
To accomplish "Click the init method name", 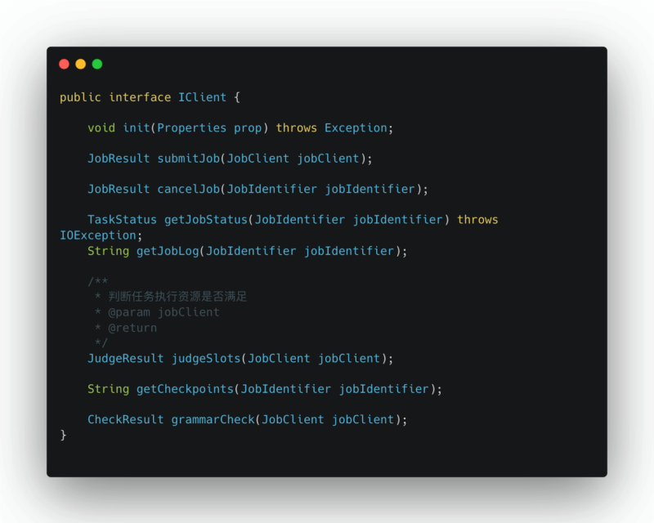I will (x=137, y=127).
